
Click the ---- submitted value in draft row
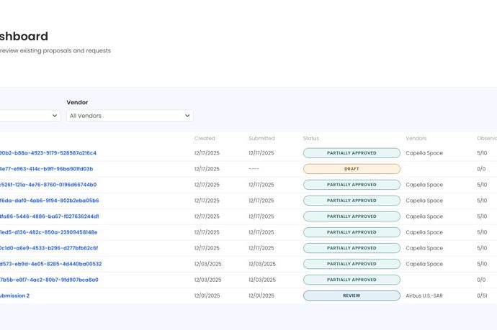254,169
